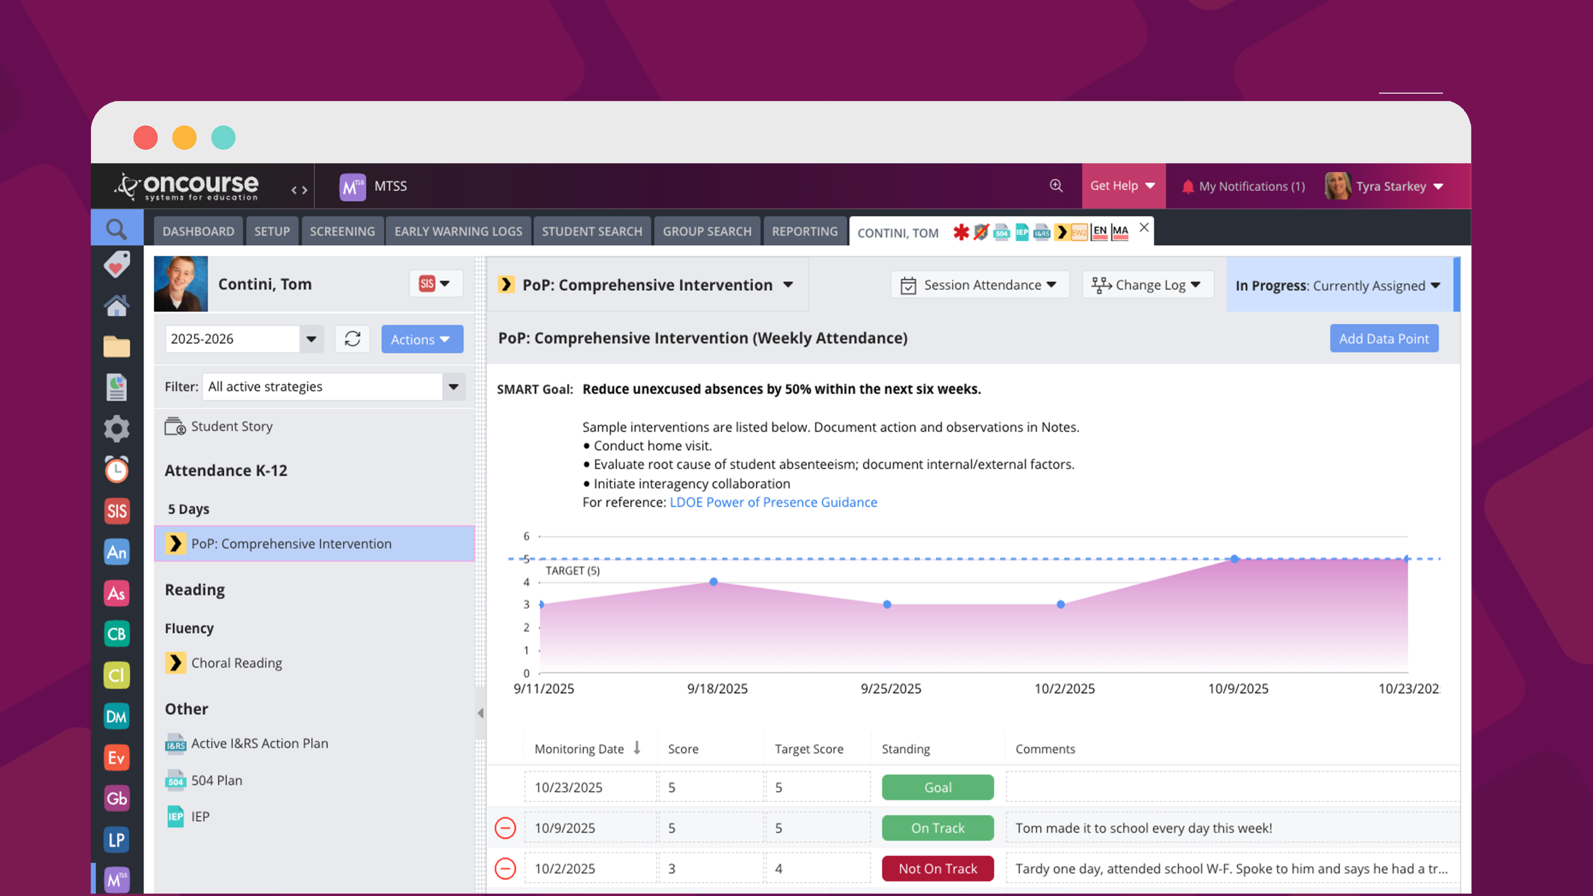Click the refresh icon beside school year
This screenshot has height=896, width=1593.
click(x=352, y=339)
